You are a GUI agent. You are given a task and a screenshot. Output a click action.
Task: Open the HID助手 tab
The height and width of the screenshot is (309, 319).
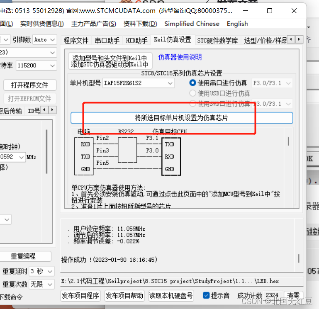click(136, 40)
